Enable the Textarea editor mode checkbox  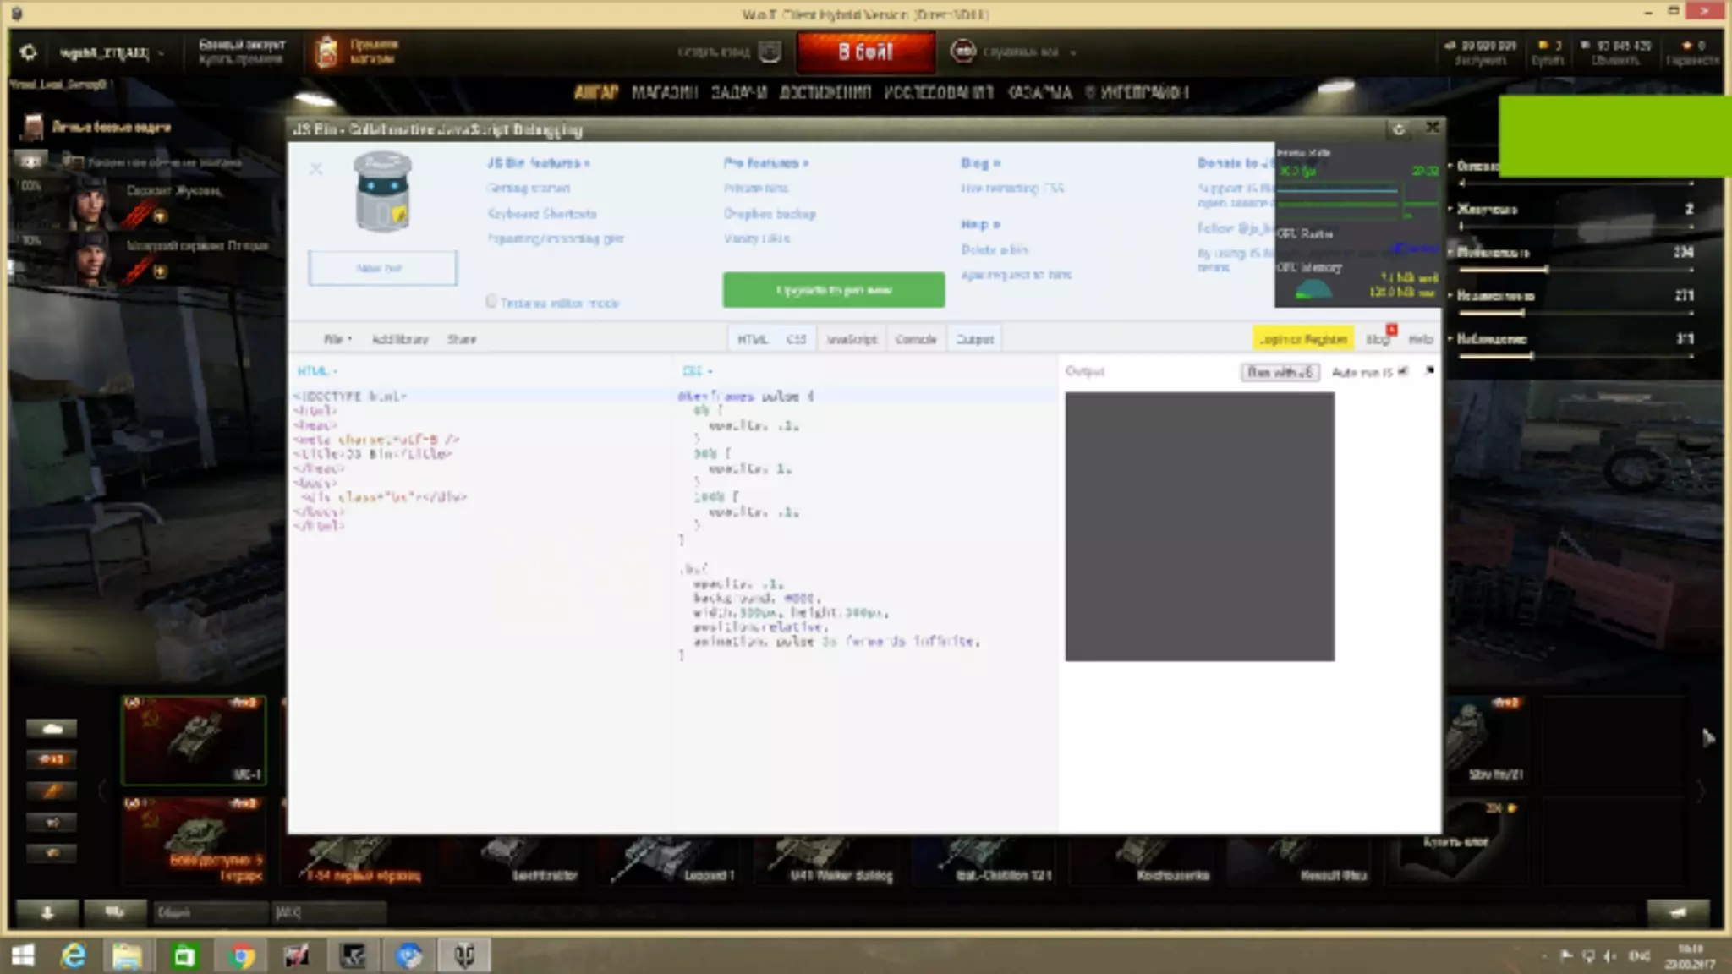[491, 302]
